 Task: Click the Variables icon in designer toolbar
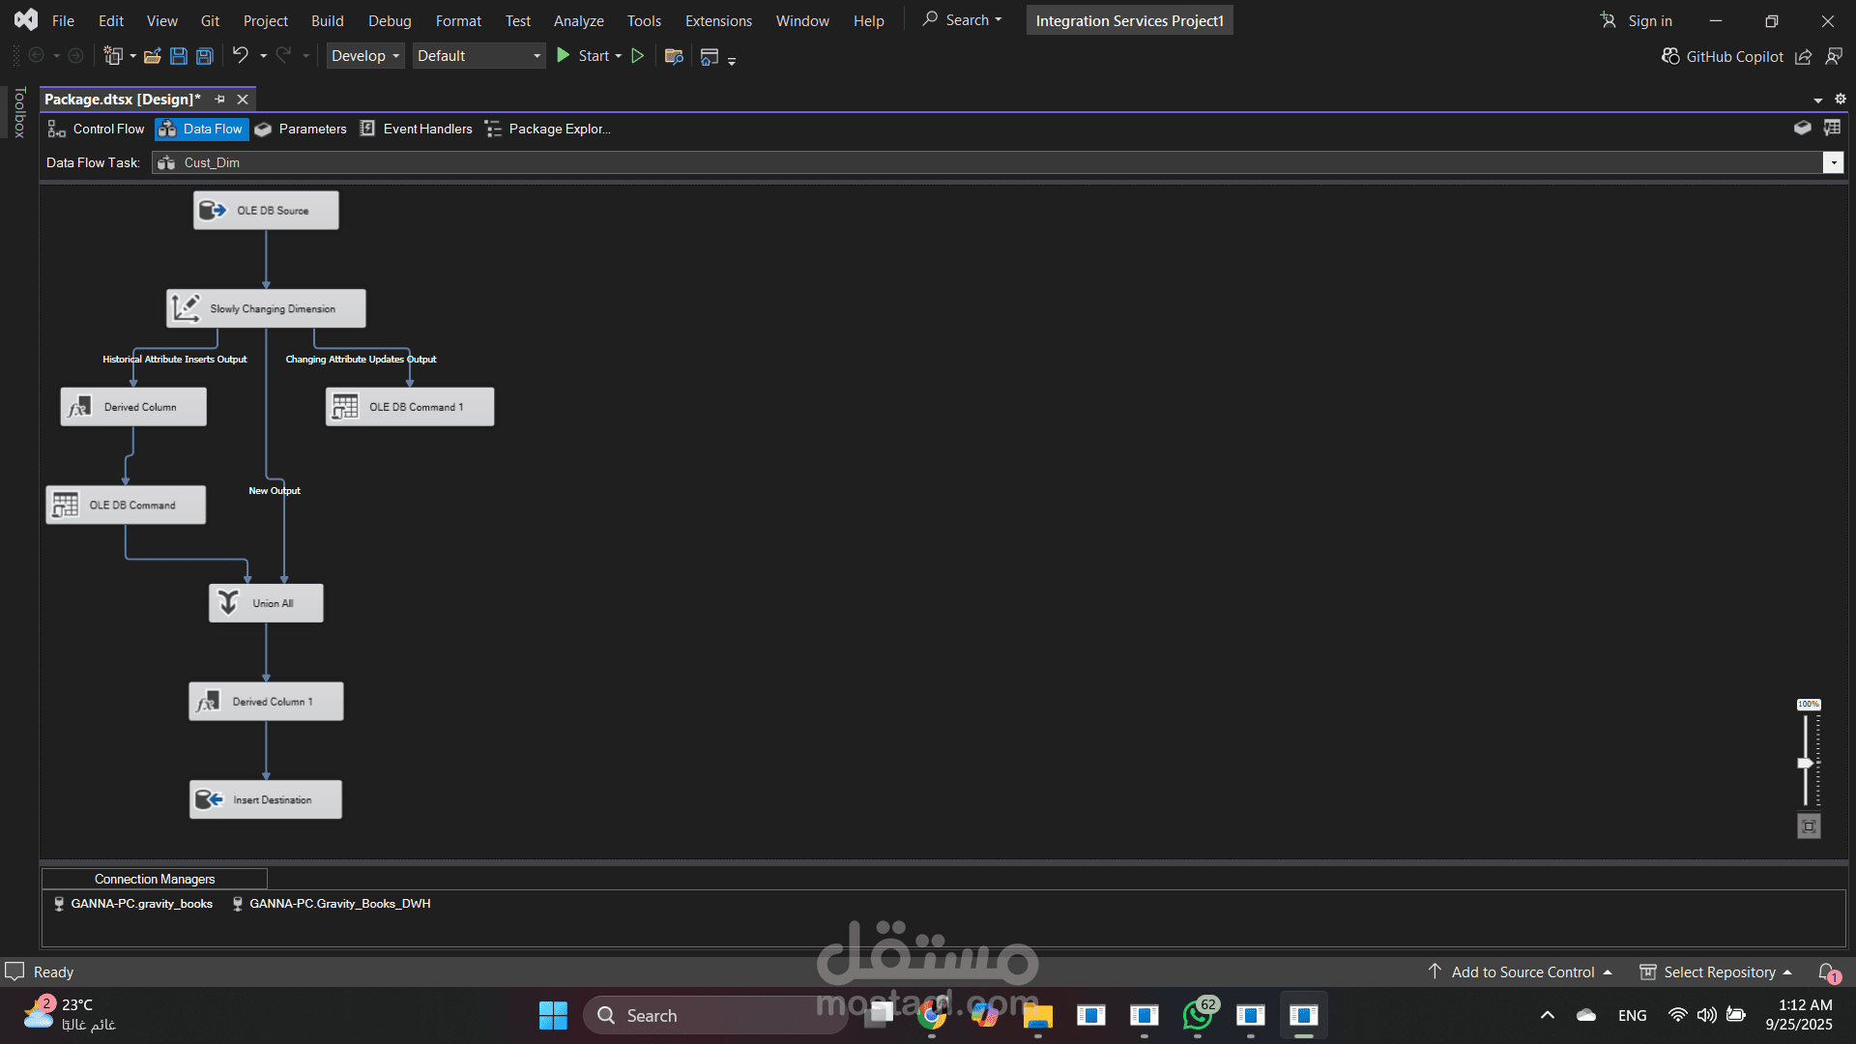(x=1832, y=128)
